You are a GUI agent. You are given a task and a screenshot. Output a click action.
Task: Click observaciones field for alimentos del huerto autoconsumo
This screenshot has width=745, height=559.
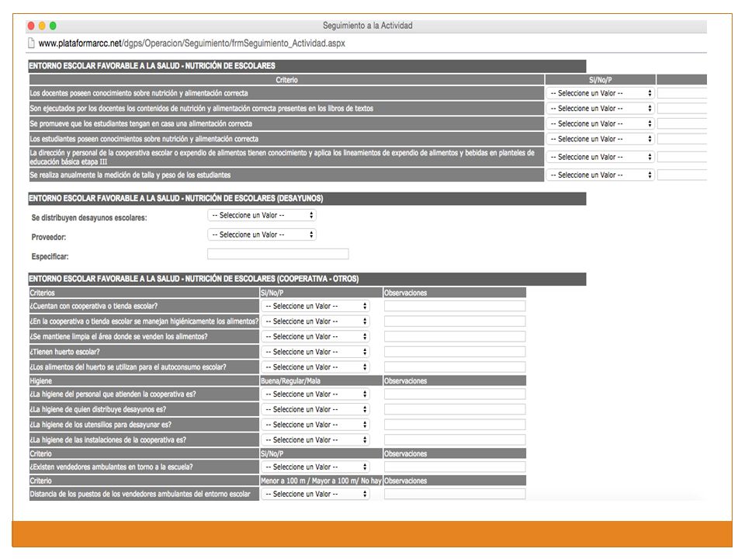coord(455,367)
